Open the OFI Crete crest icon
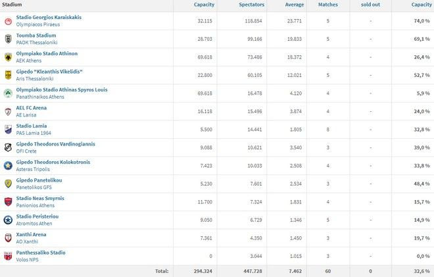Screen dimensions: 434x277 click(8, 147)
